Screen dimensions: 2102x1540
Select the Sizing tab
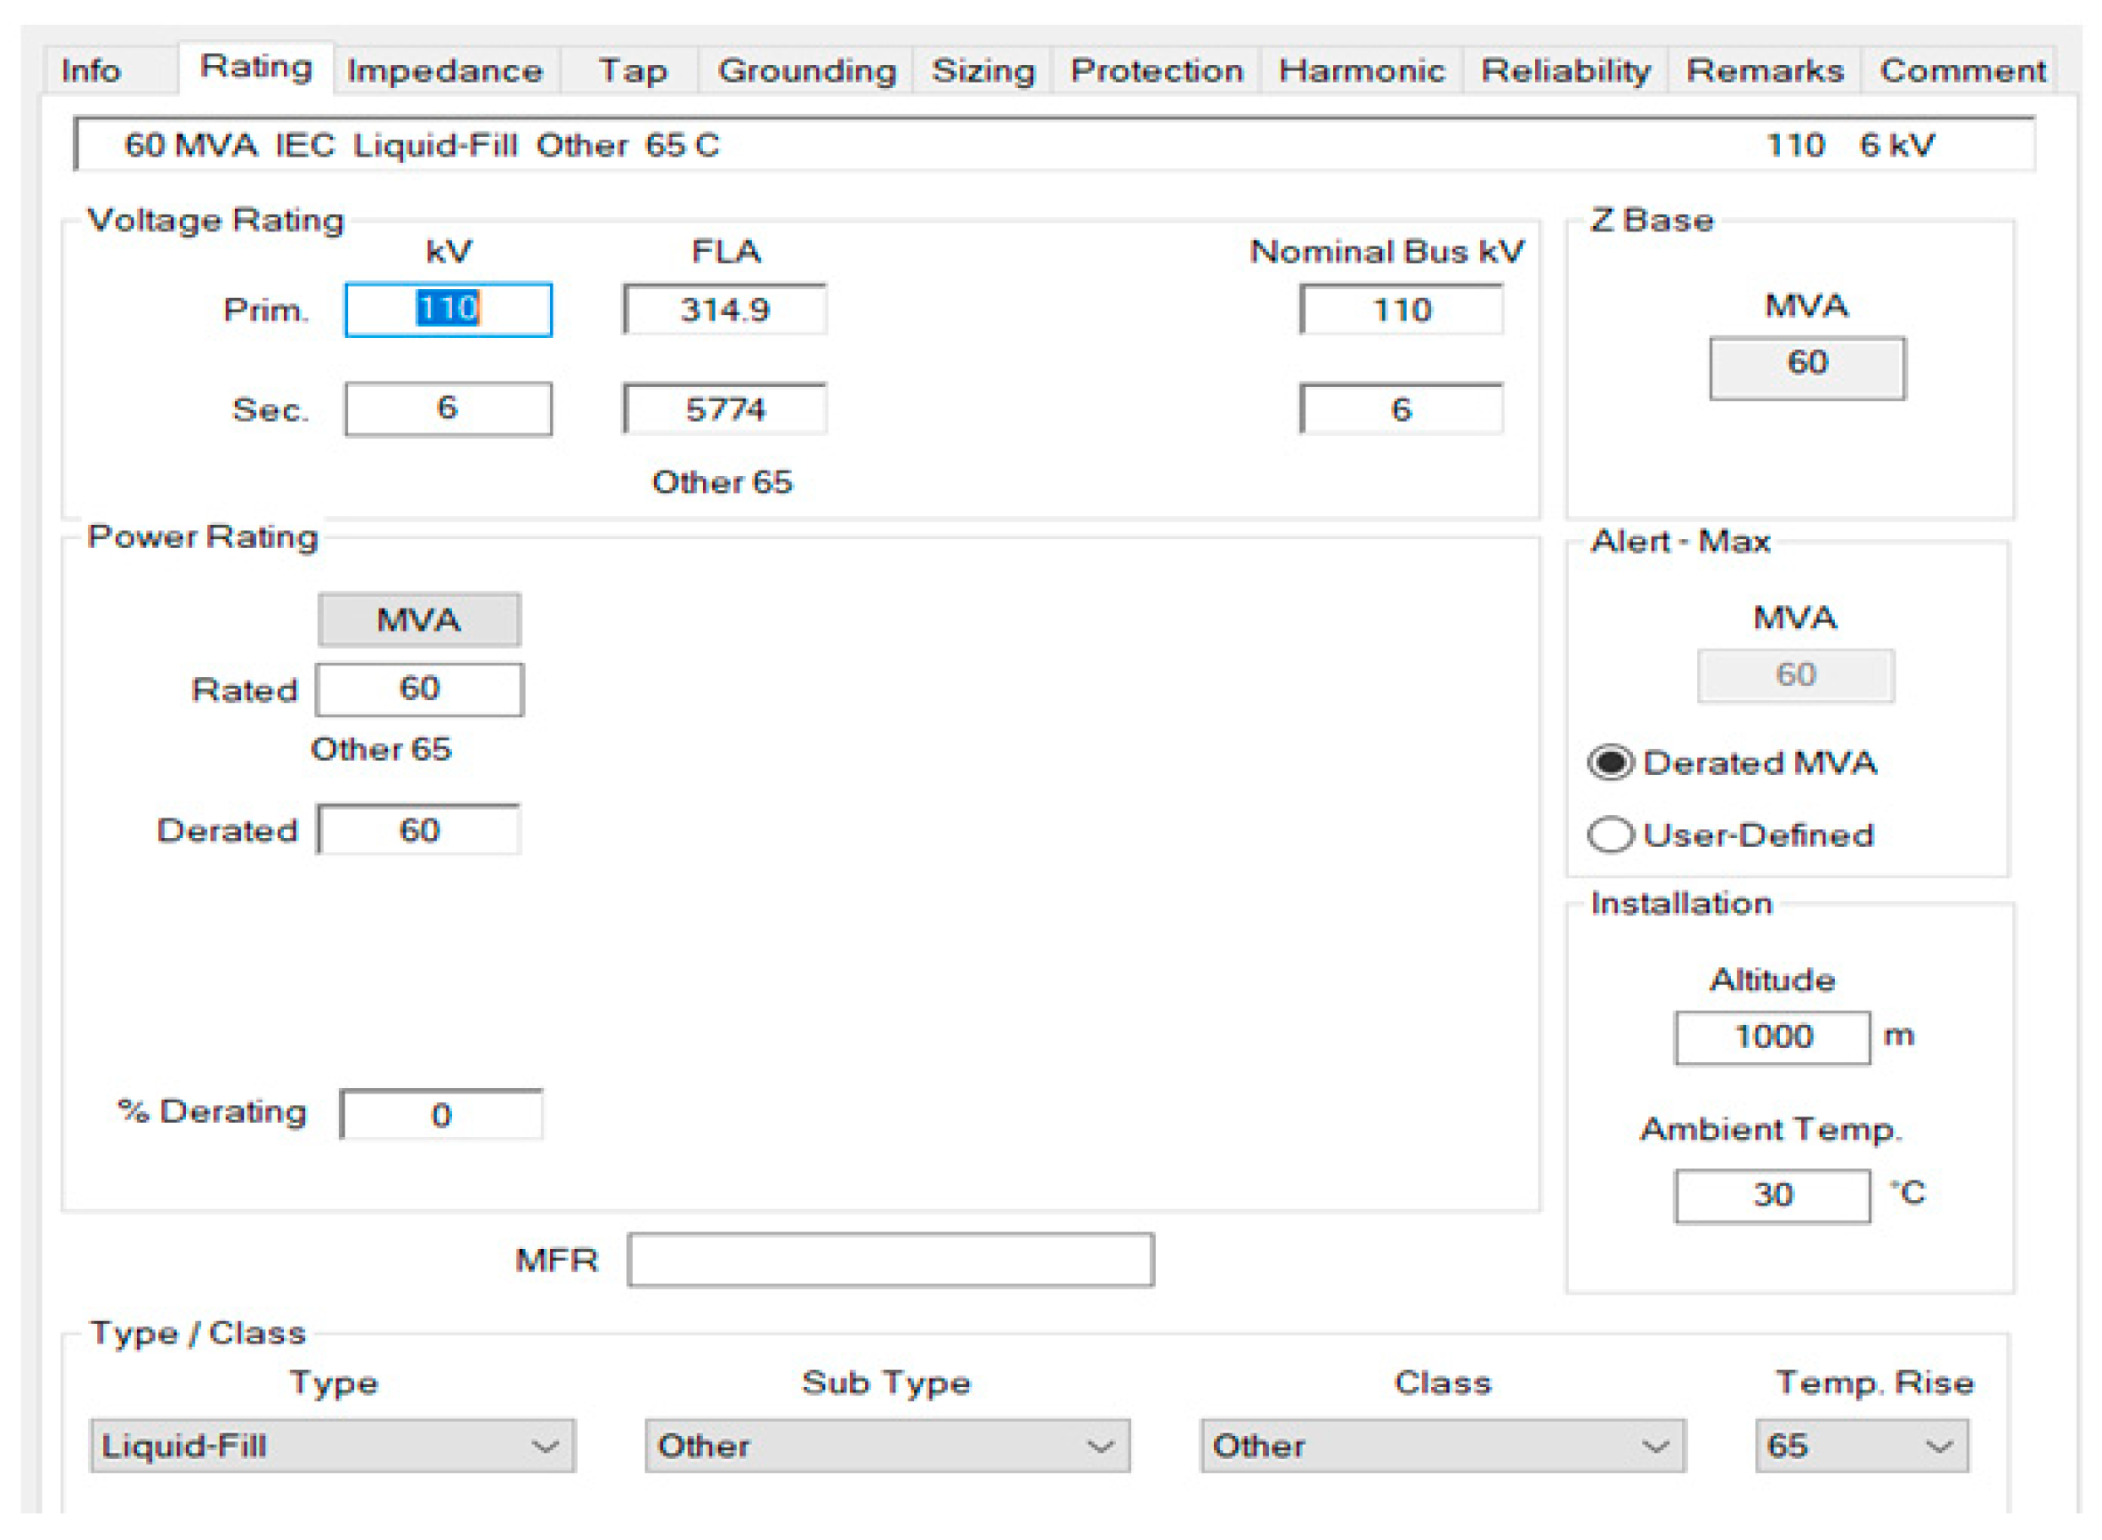[x=983, y=71]
